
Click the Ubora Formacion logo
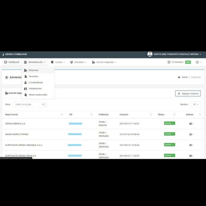click(15, 54)
